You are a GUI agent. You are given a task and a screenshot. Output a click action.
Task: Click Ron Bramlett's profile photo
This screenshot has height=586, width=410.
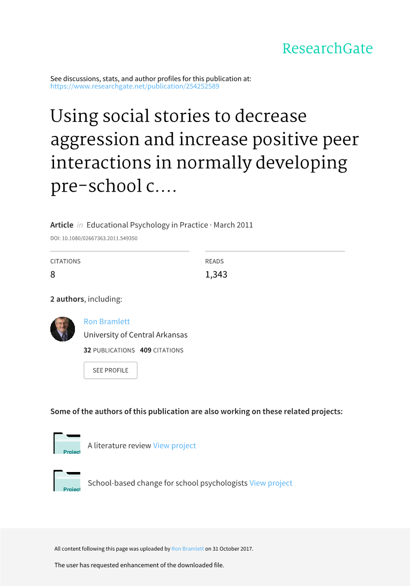coord(63,329)
